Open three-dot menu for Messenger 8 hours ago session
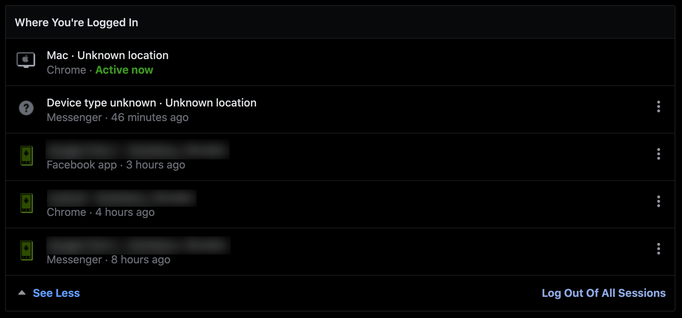The image size is (682, 318). (658, 249)
